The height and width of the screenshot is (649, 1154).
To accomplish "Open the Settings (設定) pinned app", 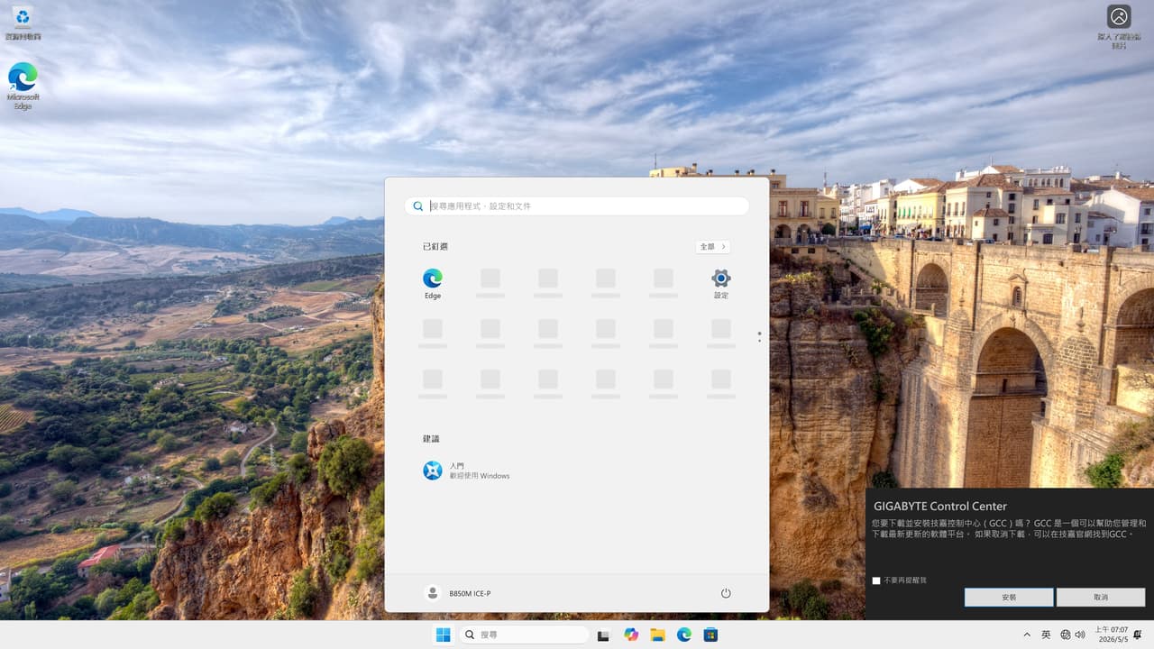I will 721,283.
